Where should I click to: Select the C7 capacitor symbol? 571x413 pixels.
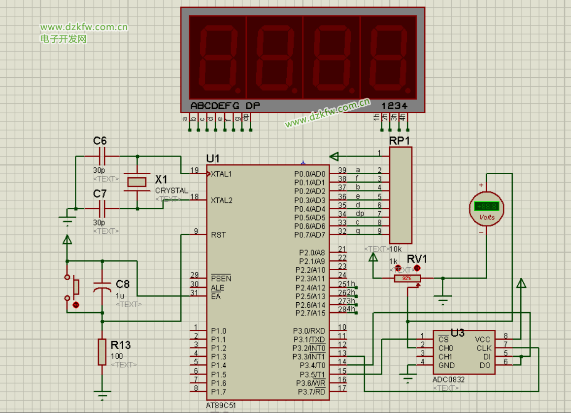(102, 209)
